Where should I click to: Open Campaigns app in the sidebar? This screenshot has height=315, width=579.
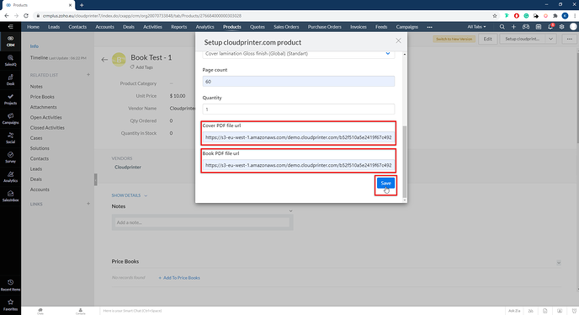(10, 118)
